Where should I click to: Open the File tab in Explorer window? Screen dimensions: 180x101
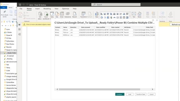coord(4,8)
